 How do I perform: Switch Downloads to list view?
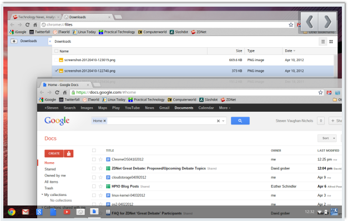[323, 42]
